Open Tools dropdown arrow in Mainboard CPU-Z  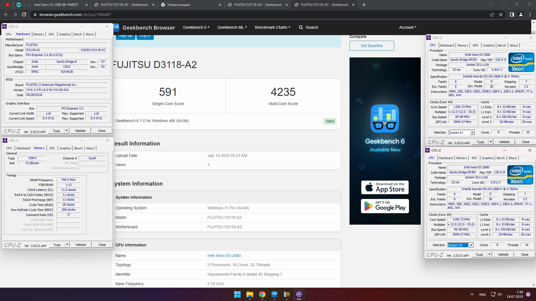[66, 131]
